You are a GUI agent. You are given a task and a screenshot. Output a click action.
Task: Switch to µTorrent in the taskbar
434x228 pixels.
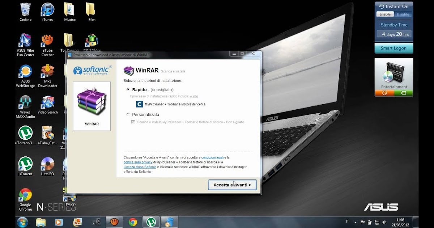pyautogui.click(x=151, y=222)
